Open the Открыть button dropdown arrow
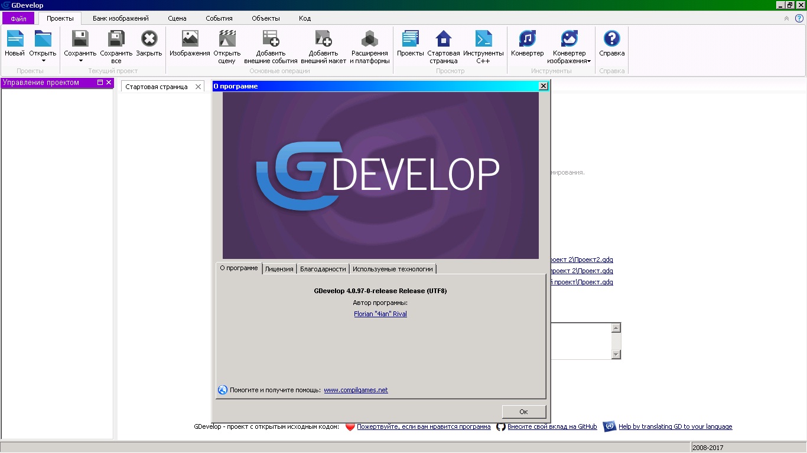Image resolution: width=807 pixels, height=453 pixels. click(x=43, y=60)
